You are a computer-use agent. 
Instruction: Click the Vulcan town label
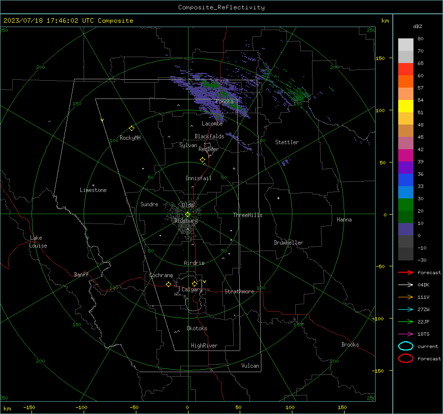(250, 366)
